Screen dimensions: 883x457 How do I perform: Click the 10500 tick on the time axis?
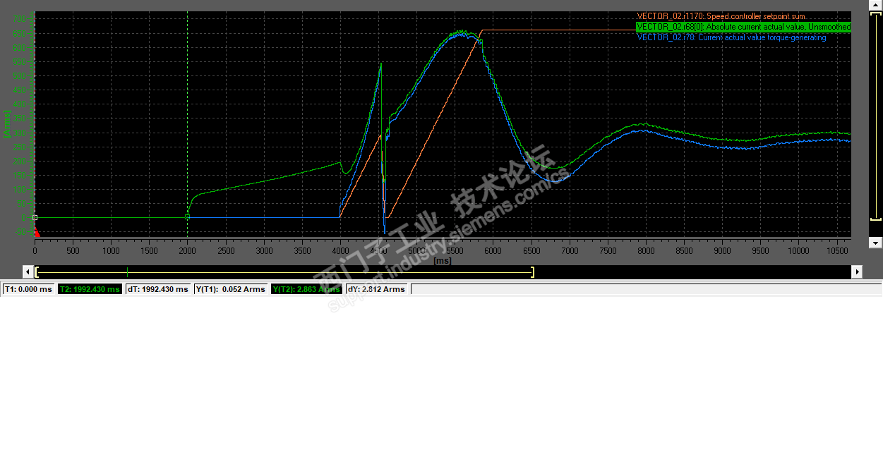click(836, 250)
